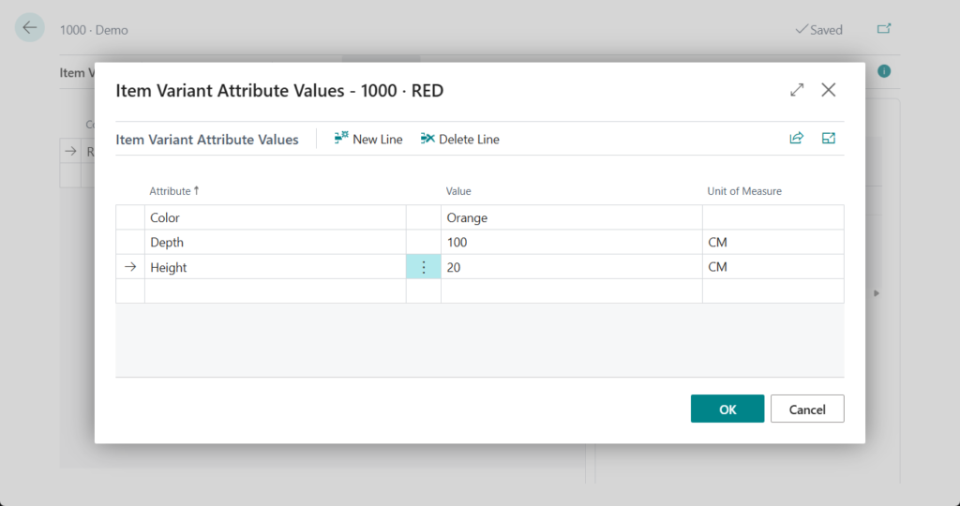Click the New Line action

pos(368,139)
